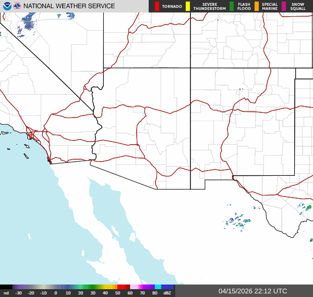The height and width of the screenshot is (297, 313).
Task: Click the National Weather Service emblem
Action: pos(17,6)
